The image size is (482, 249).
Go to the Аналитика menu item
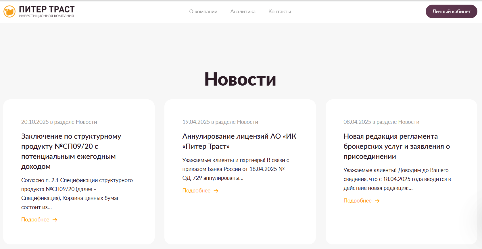243,11
